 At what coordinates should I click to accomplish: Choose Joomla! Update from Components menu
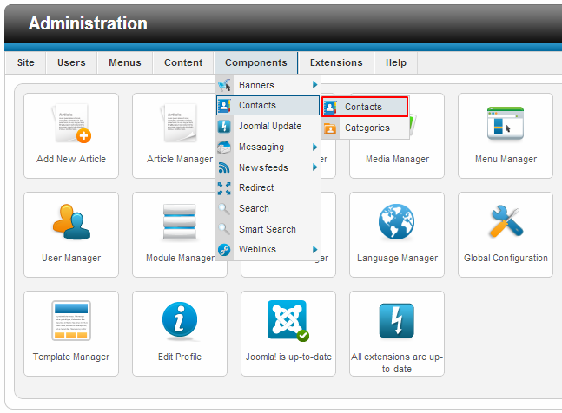[268, 126]
